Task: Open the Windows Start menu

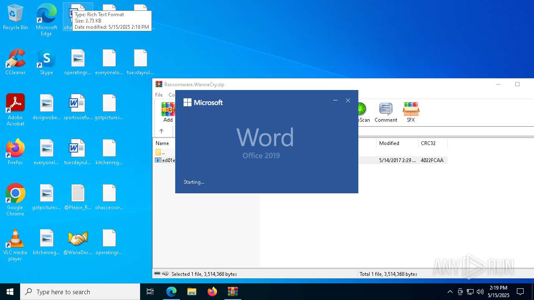Action: click(x=10, y=292)
